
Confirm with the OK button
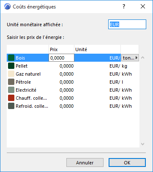coord(127,163)
